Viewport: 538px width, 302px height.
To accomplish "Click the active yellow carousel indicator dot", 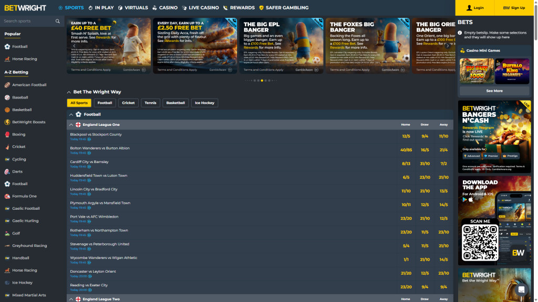I will point(262,81).
